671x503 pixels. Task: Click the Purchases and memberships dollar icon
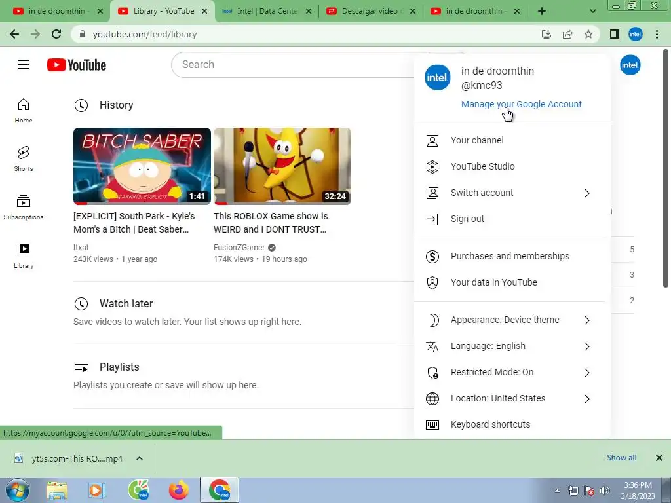click(x=432, y=256)
